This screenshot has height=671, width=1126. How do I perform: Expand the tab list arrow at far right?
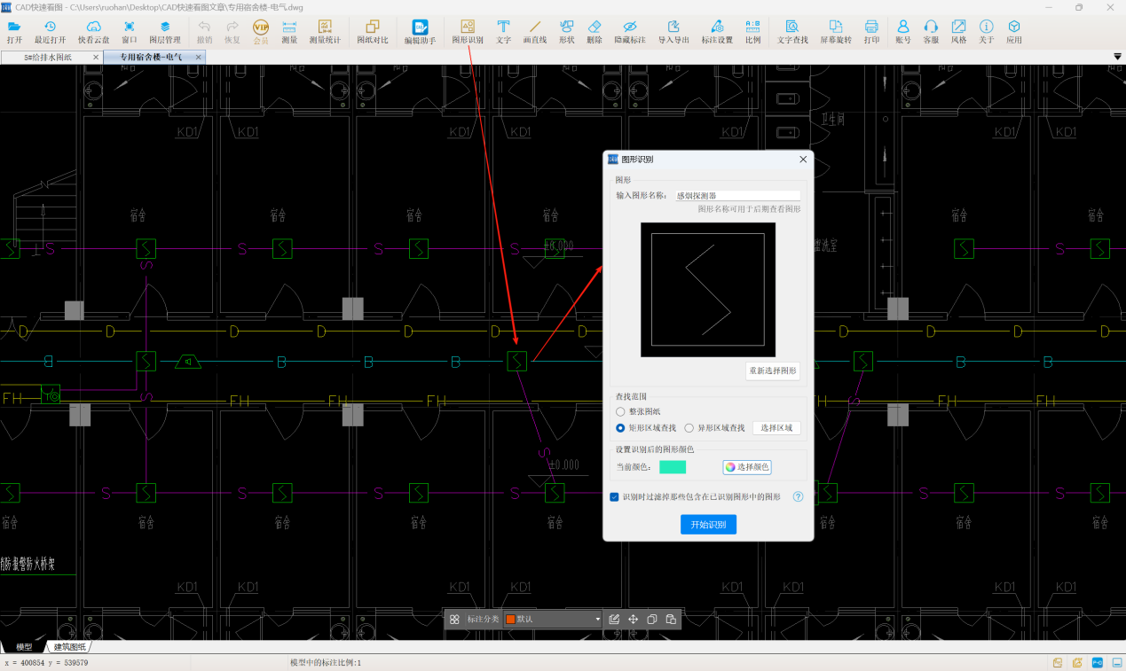click(1117, 57)
